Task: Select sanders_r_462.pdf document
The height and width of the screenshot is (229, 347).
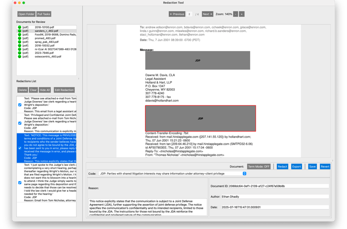Action: pyautogui.click(x=46, y=31)
